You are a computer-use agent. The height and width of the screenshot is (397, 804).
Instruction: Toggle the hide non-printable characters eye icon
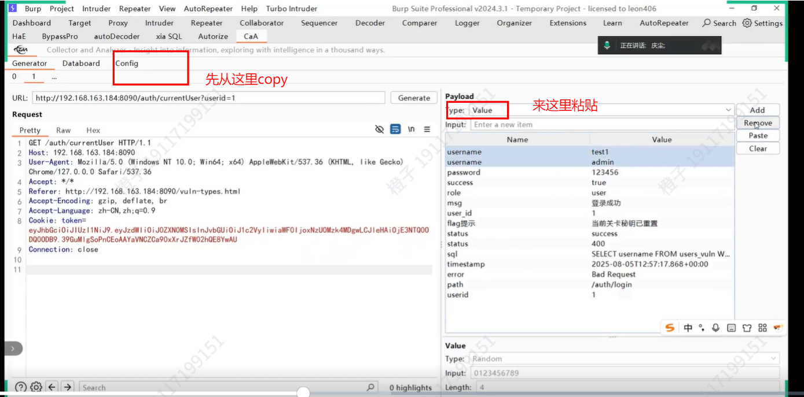point(380,129)
